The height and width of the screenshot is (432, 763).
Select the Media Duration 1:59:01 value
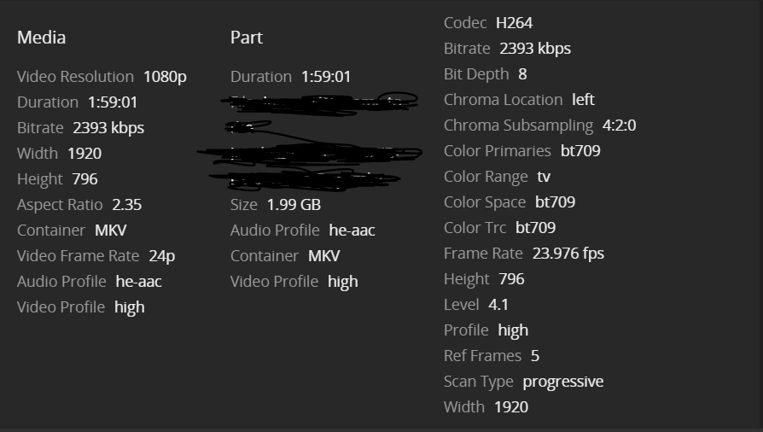coord(113,102)
